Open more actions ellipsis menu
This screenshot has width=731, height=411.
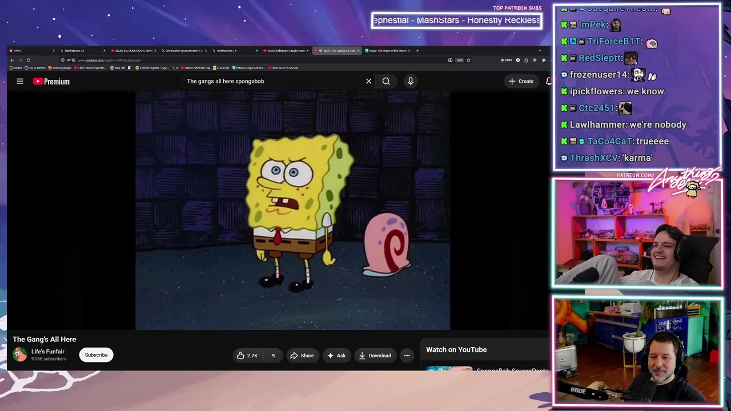pyautogui.click(x=407, y=356)
